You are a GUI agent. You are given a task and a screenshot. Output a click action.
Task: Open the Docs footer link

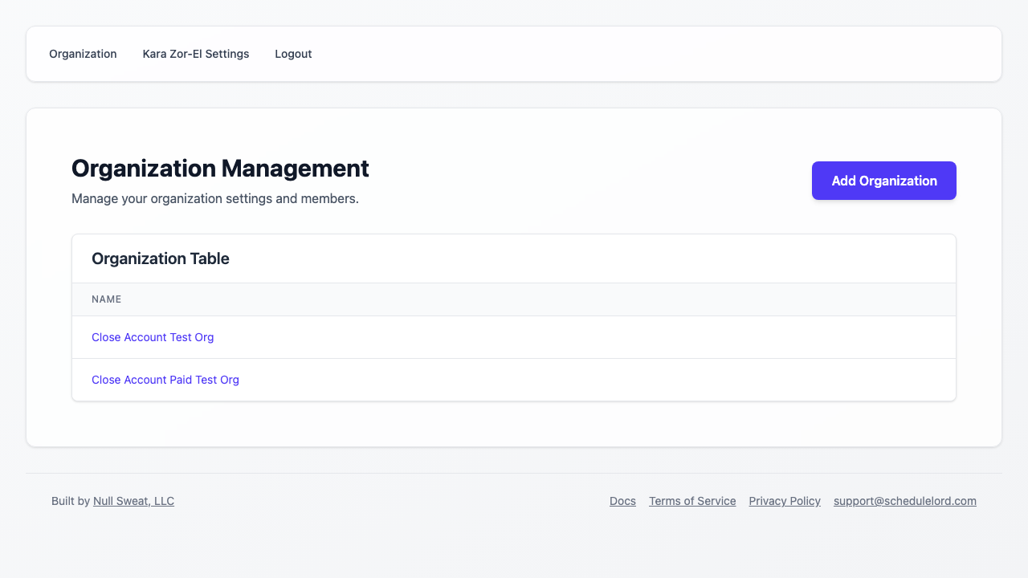coord(622,501)
